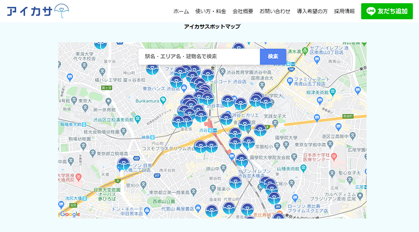This screenshot has height=232, width=419.
Task: Click the 根津美術館 marker
Action: click(333, 92)
